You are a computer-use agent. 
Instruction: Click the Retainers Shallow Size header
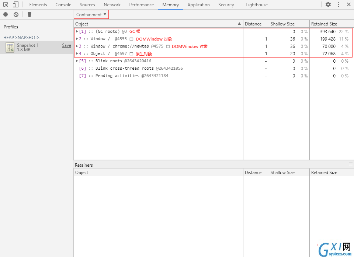[x=289, y=172]
